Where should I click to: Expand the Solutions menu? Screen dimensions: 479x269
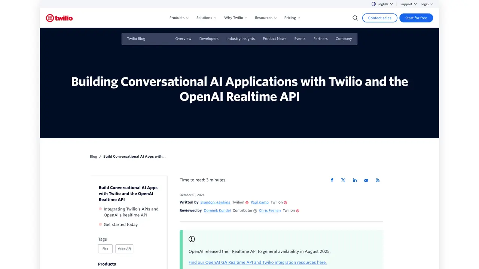click(206, 18)
